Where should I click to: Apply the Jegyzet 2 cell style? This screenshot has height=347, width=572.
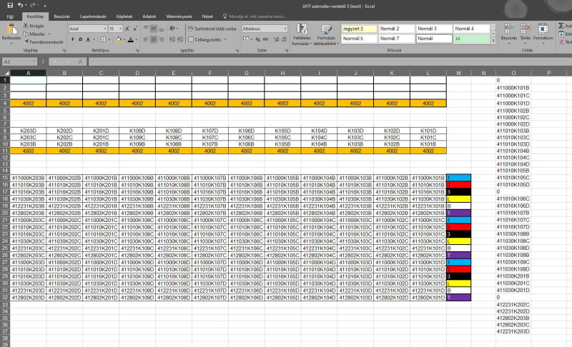tap(359, 29)
